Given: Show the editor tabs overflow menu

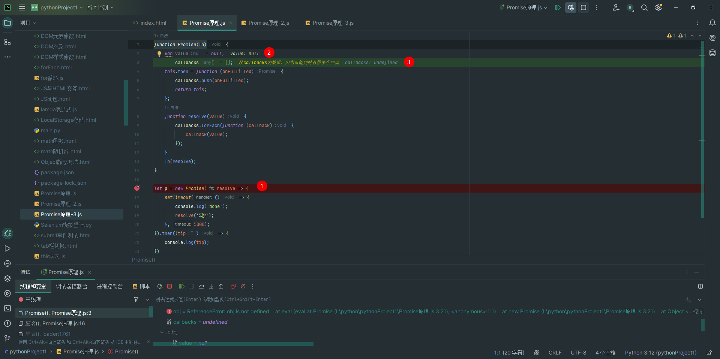Looking at the screenshot, I should coord(697,23).
